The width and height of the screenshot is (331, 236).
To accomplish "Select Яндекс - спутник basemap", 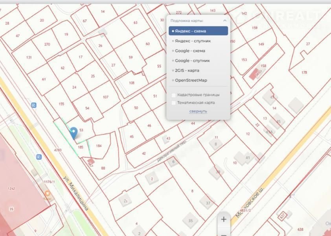I will click(193, 41).
